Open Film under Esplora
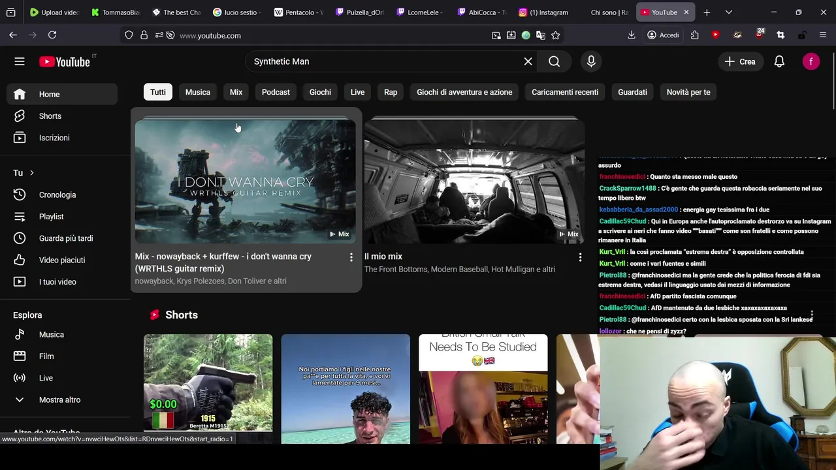 [x=62, y=356]
